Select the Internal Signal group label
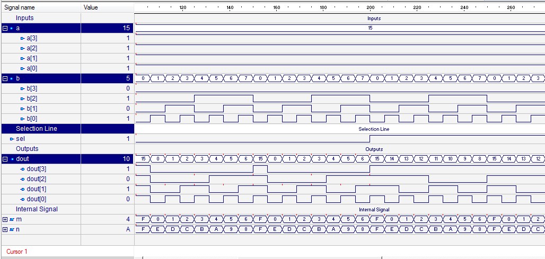Image resolution: width=545 pixels, height=259 pixels. [37, 209]
